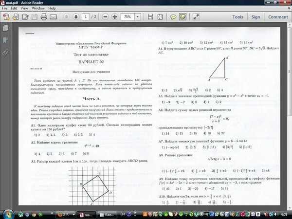Click the previous page up-arrow button
Screen dimensions: 292x219
click(x=66, y=17)
